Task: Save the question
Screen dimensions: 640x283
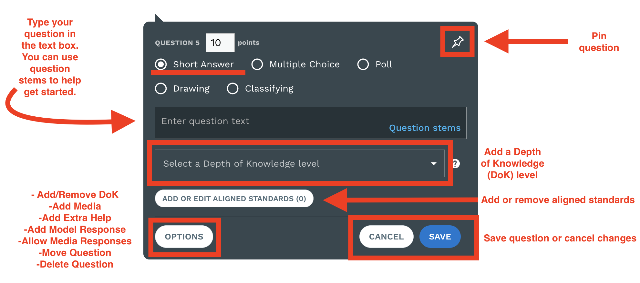Action: [440, 237]
